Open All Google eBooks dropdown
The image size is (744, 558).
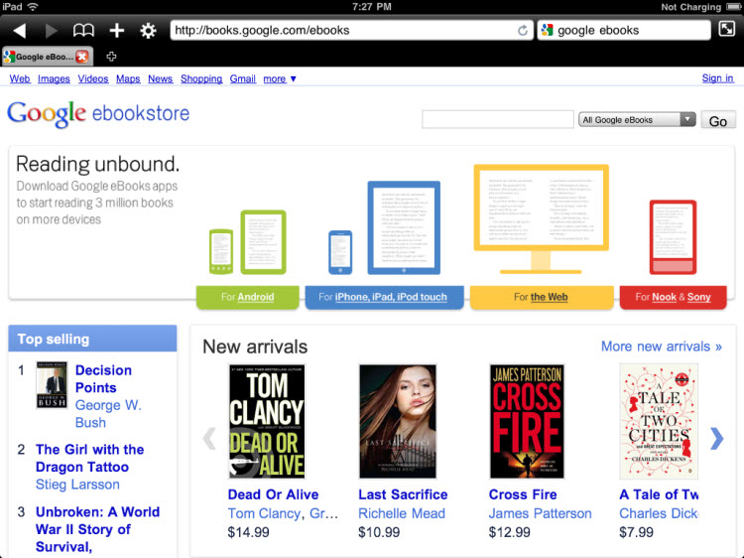click(x=637, y=119)
